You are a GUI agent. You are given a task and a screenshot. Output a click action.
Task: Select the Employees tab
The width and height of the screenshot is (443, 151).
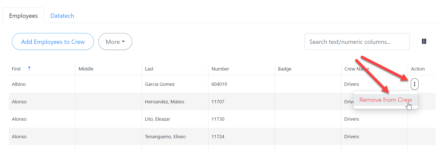23,16
